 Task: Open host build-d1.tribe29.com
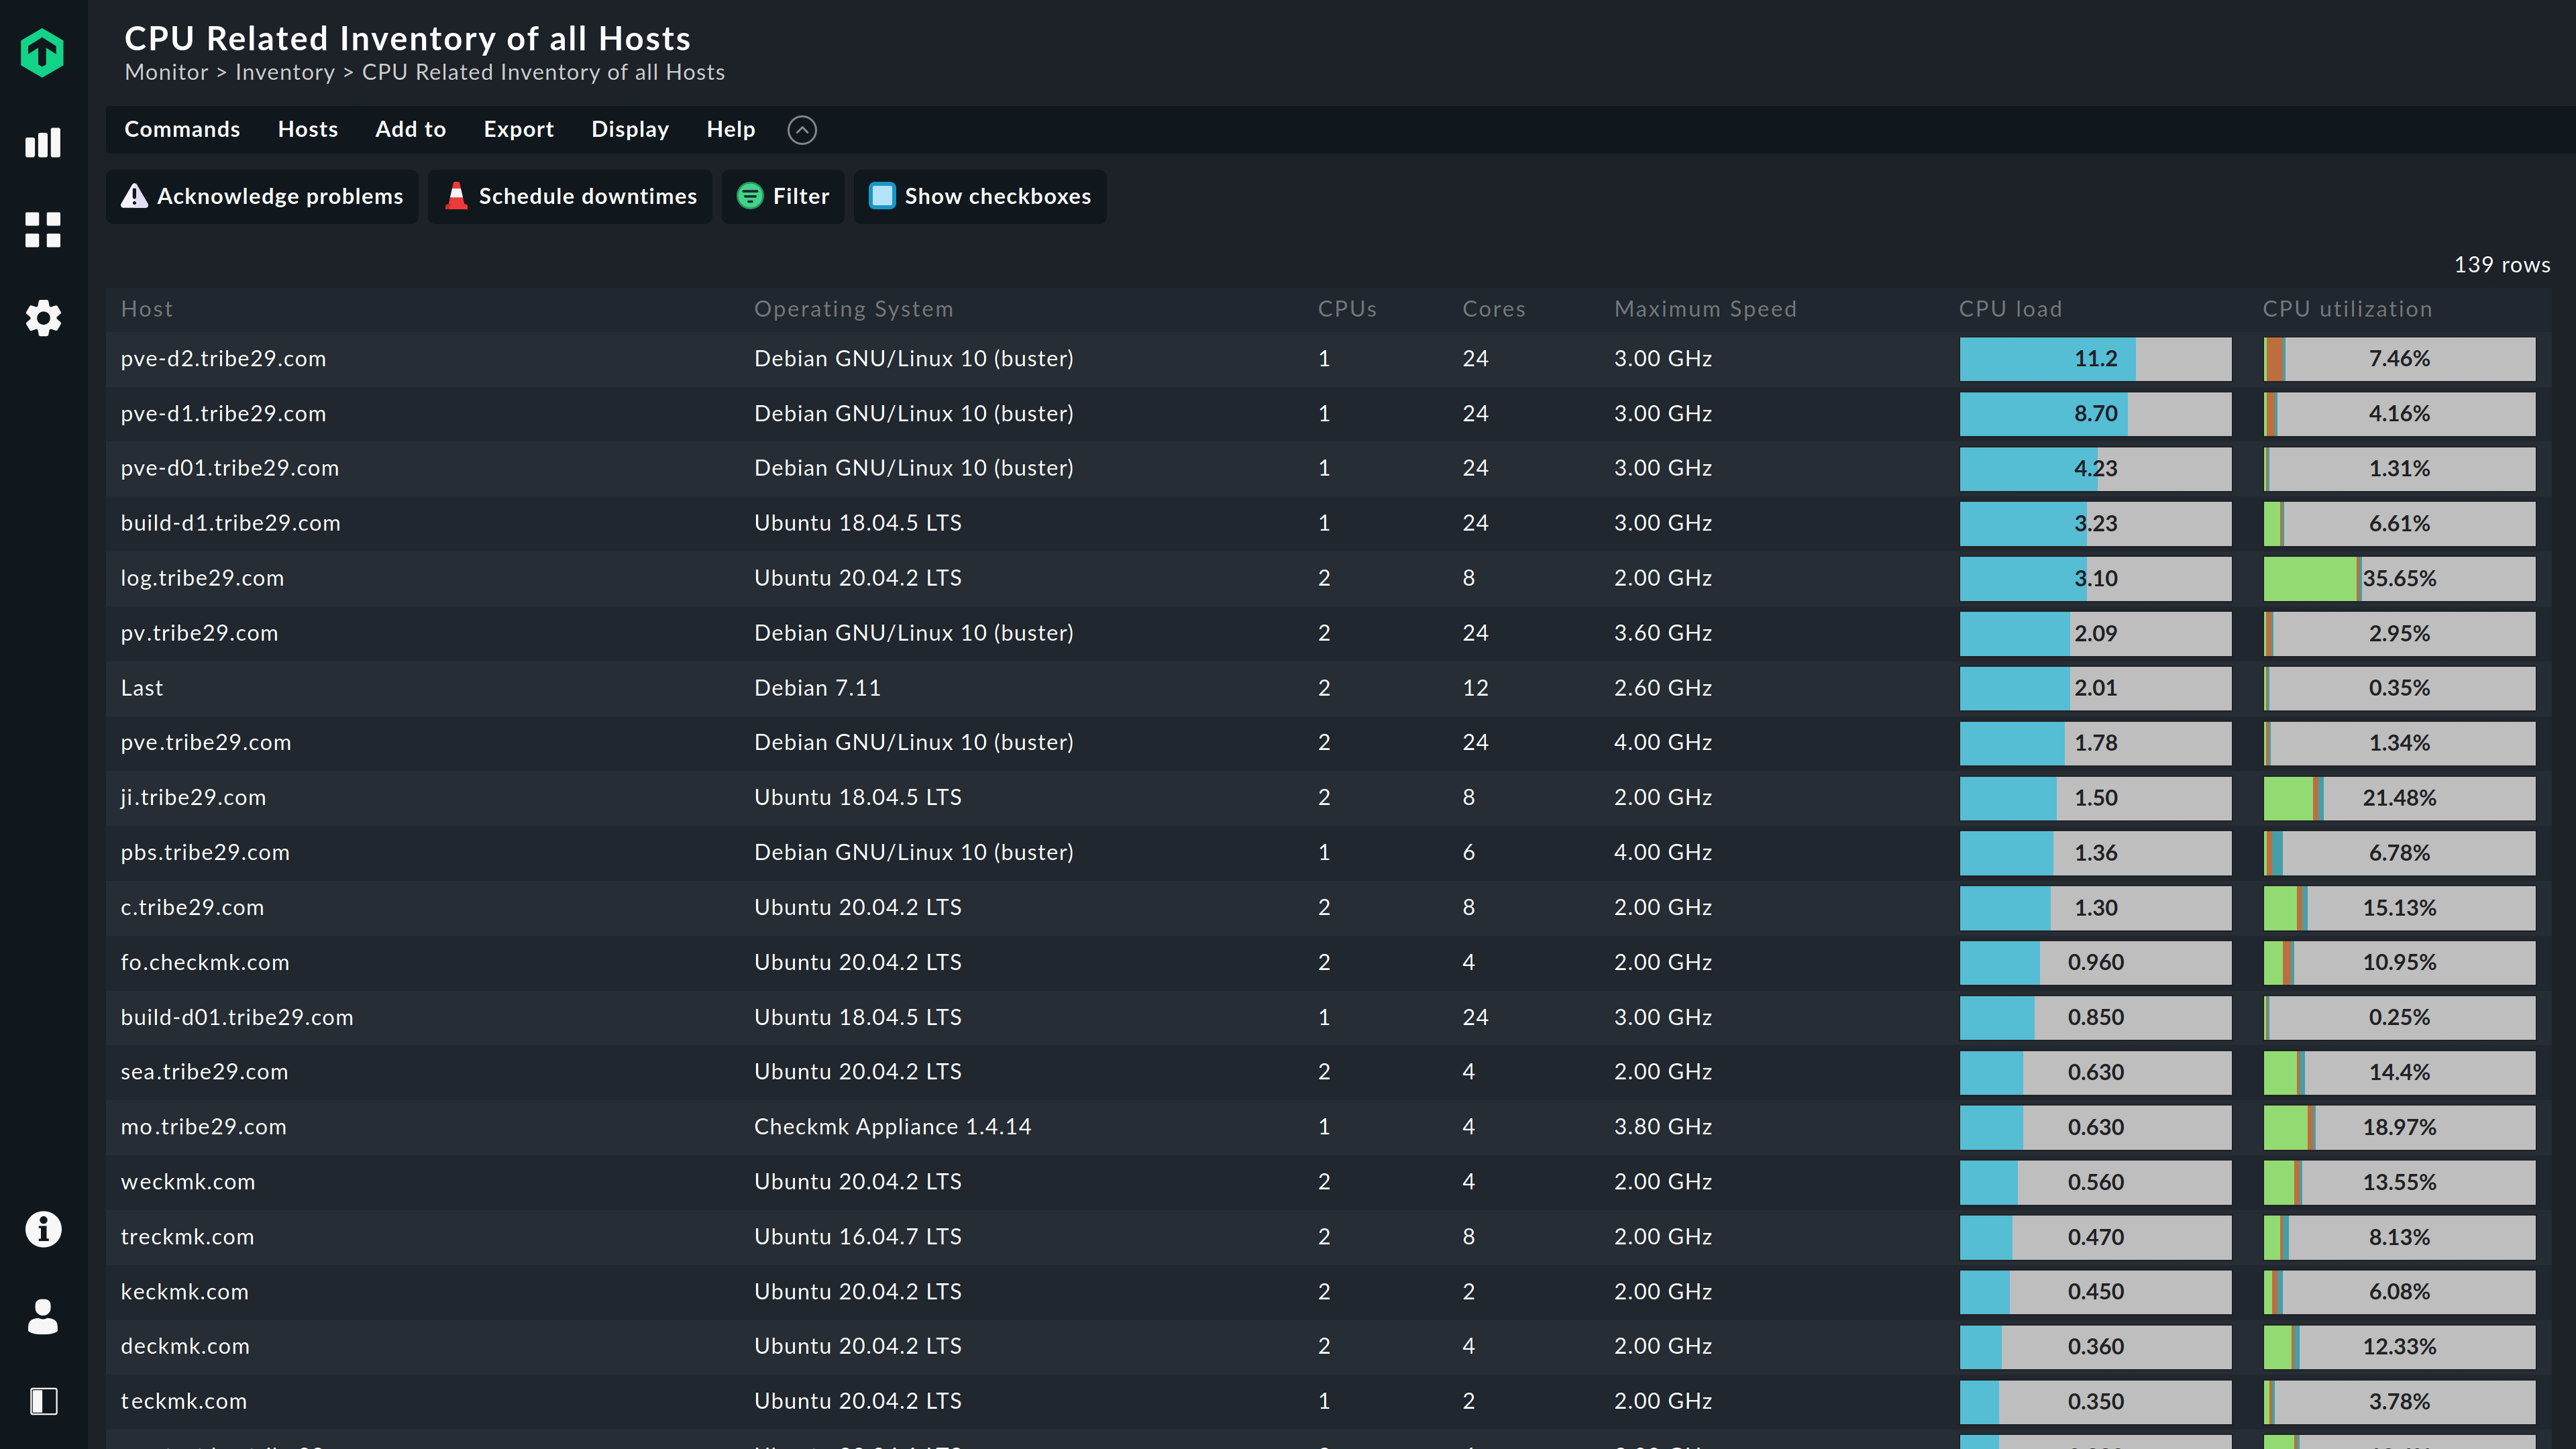[x=231, y=523]
